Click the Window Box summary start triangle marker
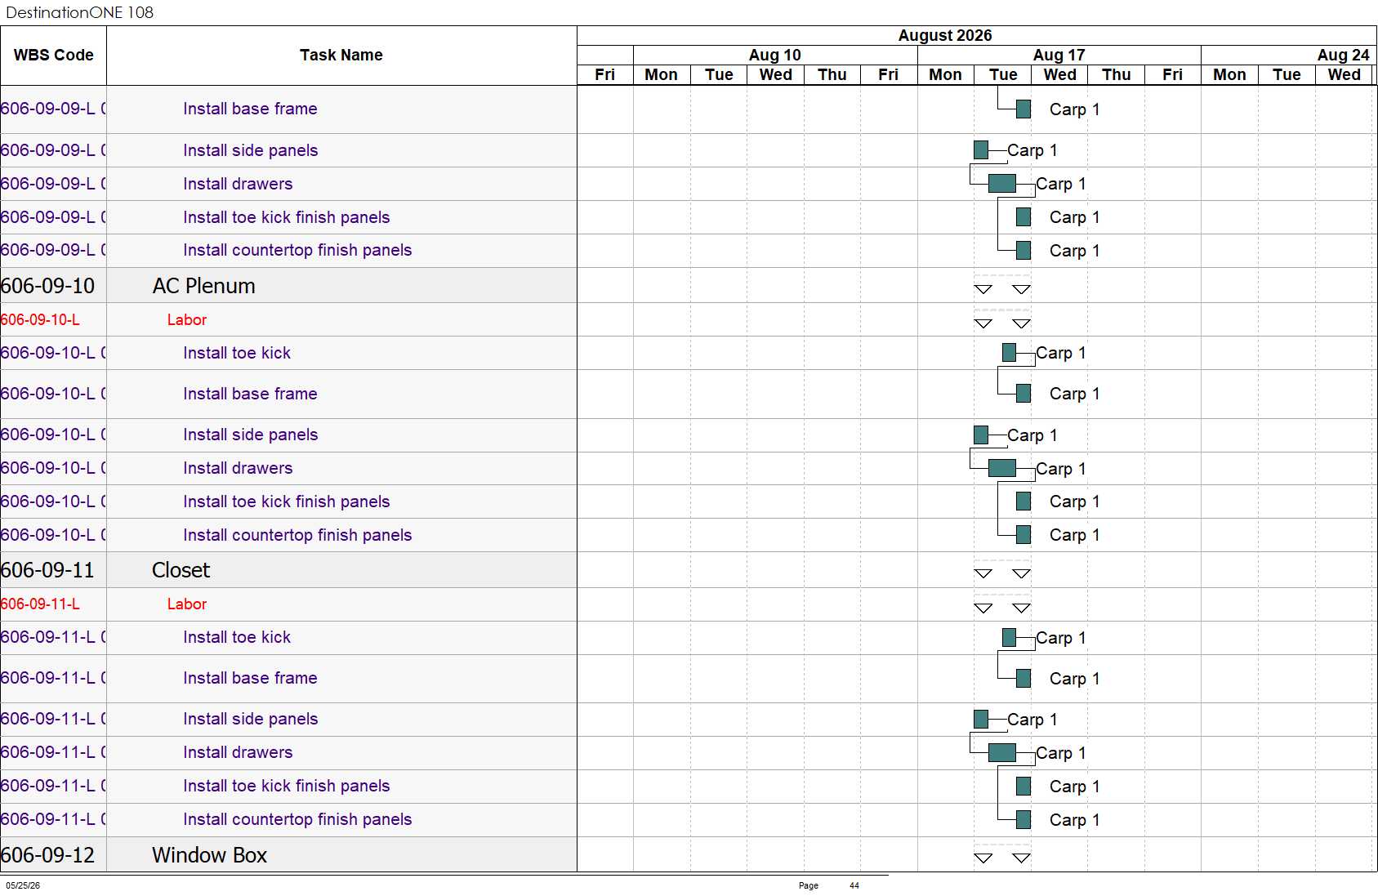 pos(983,858)
